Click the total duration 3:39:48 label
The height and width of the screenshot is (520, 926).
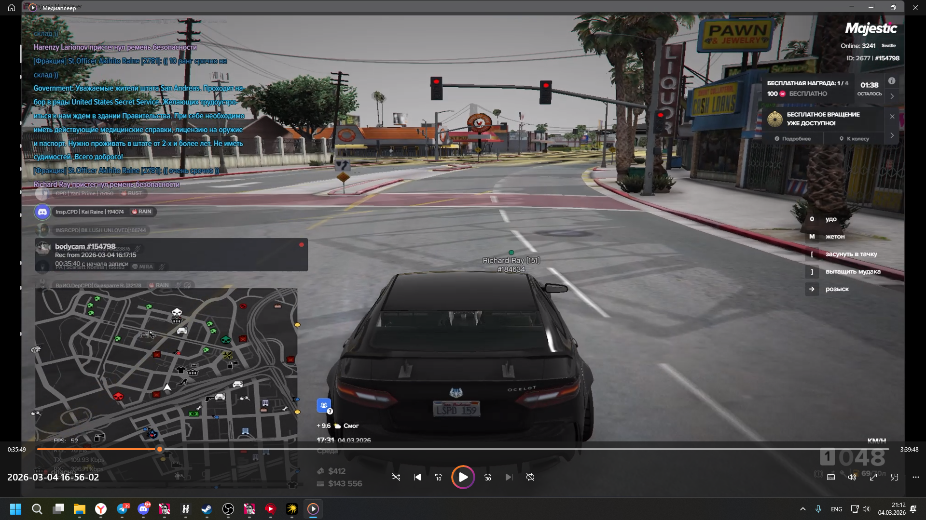coord(909,449)
